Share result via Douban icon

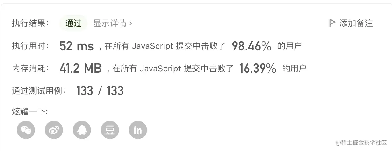[110, 130]
